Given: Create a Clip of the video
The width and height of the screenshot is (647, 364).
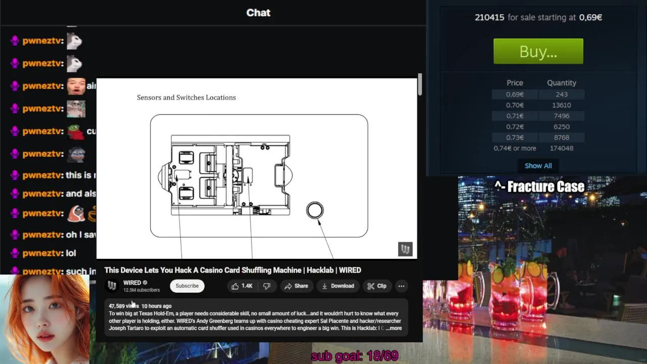Looking at the screenshot, I should (377, 286).
